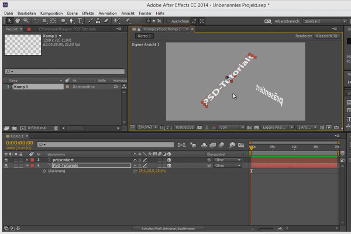Screen dimensions: 351x234
Task: Open the Voll resolution dropdown
Action: pos(231,128)
